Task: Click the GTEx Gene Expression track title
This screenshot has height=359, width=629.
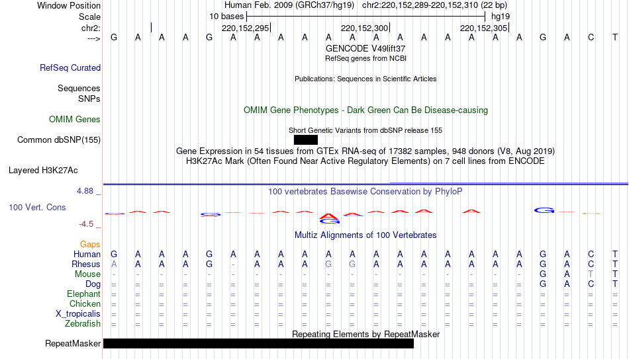Action: point(365,151)
